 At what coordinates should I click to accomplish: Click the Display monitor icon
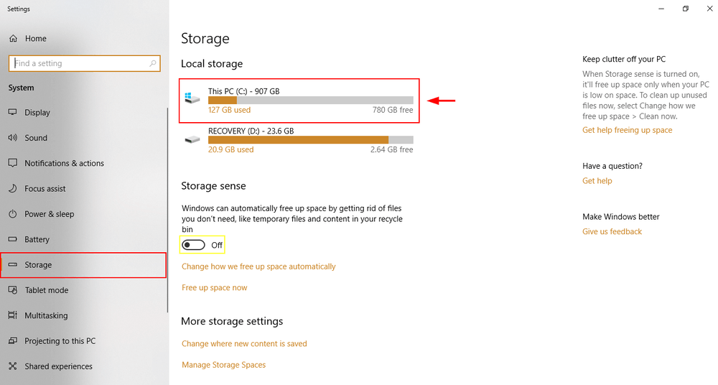click(12, 113)
